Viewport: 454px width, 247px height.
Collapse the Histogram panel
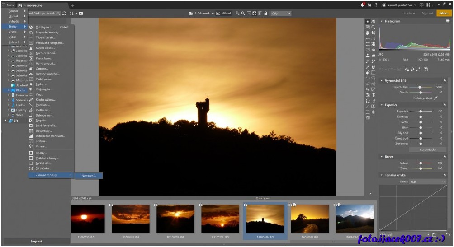381,21
